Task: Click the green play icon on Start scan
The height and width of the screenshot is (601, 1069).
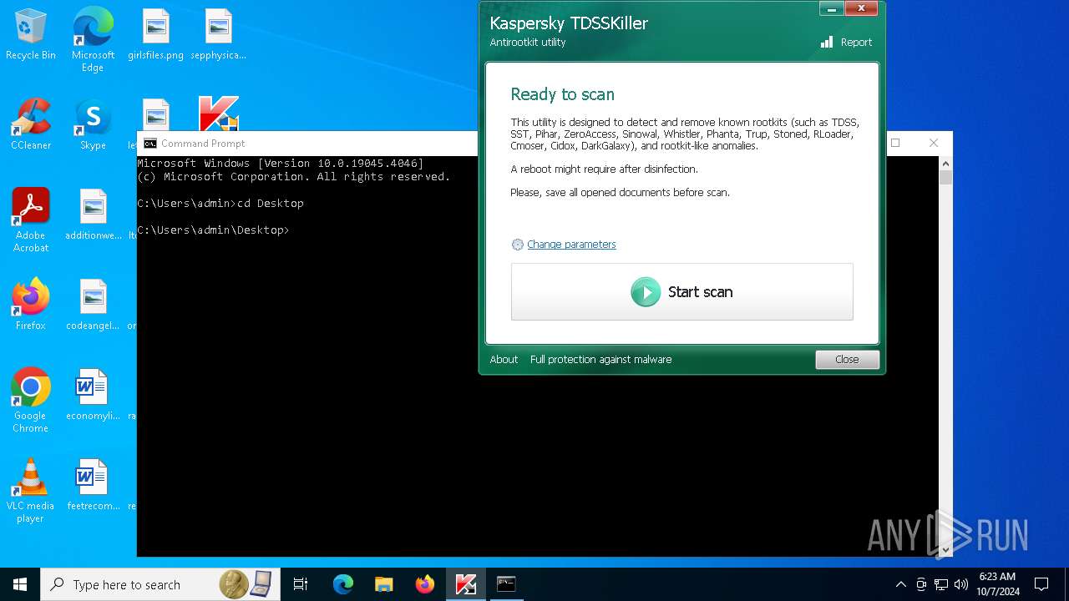Action: [x=645, y=292]
